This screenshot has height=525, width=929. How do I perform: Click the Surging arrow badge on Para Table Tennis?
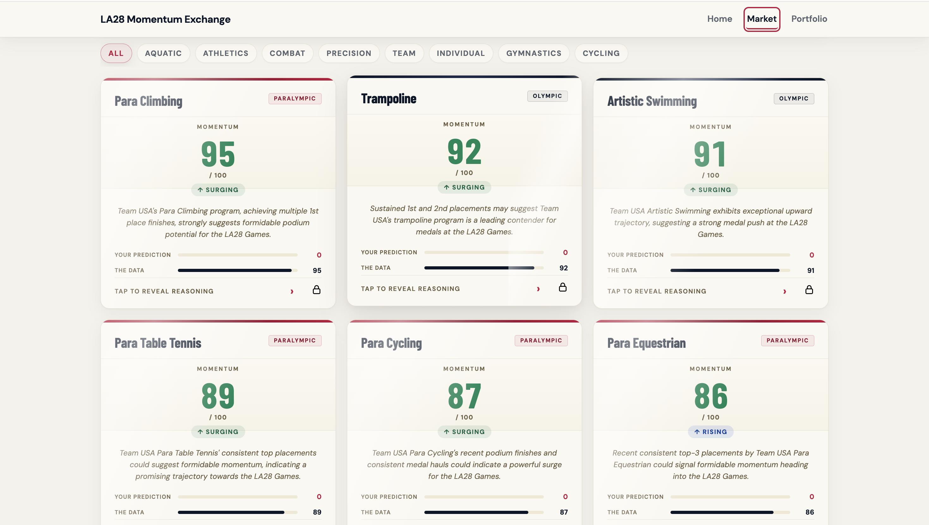218,431
